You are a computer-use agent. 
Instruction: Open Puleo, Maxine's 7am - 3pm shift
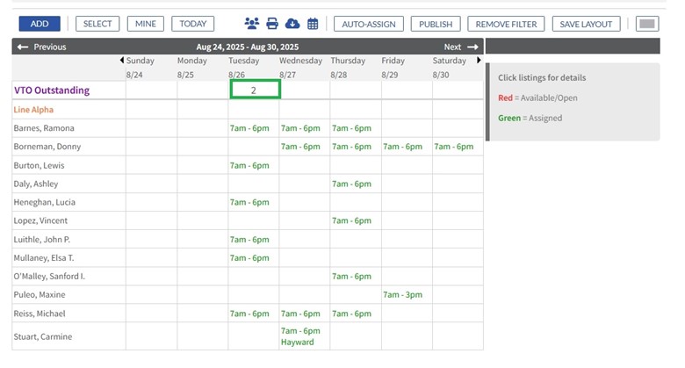[x=403, y=294]
